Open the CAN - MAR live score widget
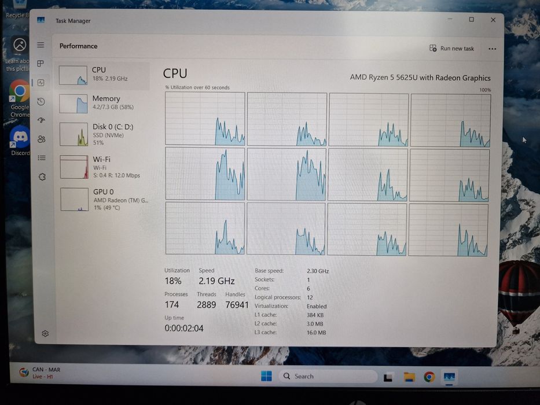Image resolution: width=540 pixels, height=405 pixels. point(41,373)
